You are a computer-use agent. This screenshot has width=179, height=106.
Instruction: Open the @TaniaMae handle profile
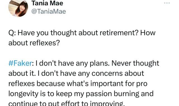49,11
